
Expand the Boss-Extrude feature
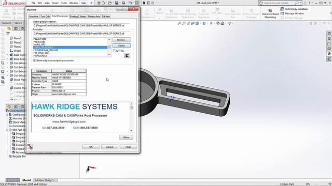(x=7, y=59)
